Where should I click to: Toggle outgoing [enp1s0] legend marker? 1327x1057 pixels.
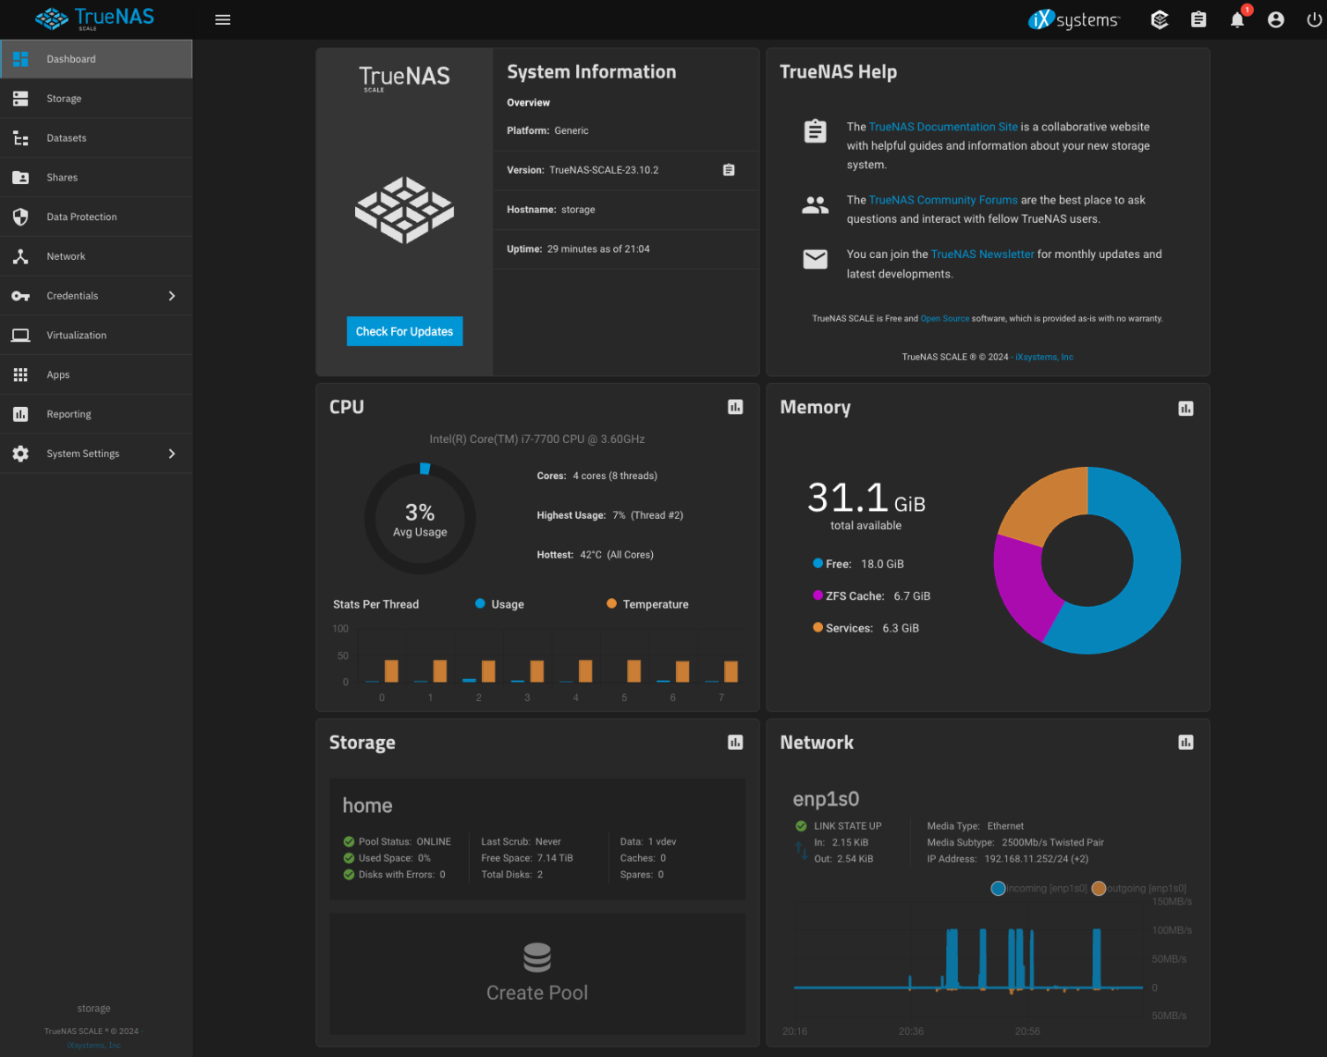[x=1099, y=888]
